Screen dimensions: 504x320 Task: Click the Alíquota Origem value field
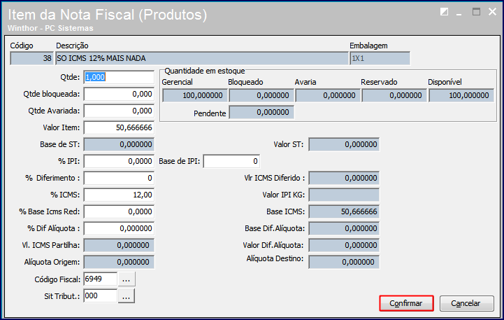[x=119, y=262]
